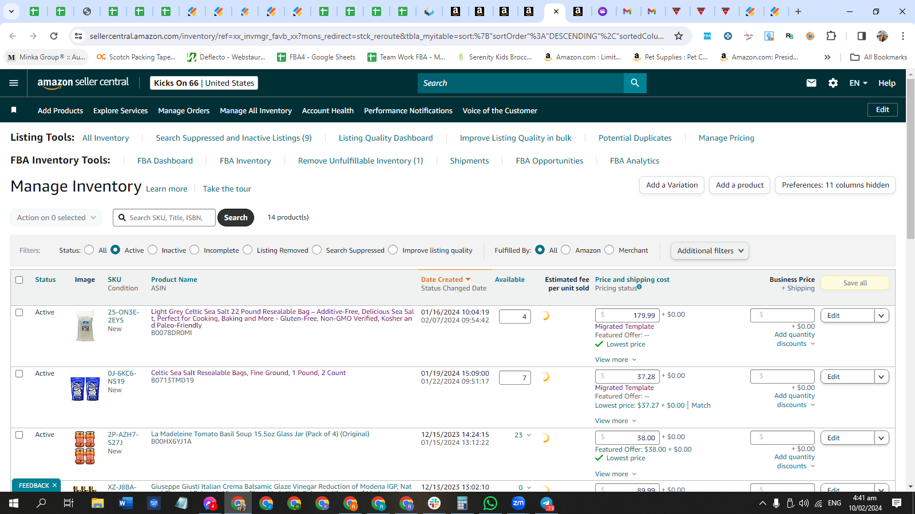Select the Incomplete status radio button
This screenshot has height=514, width=915.
pos(195,250)
